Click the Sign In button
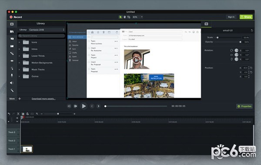Screen dimensions: 261x165 [231, 17]
